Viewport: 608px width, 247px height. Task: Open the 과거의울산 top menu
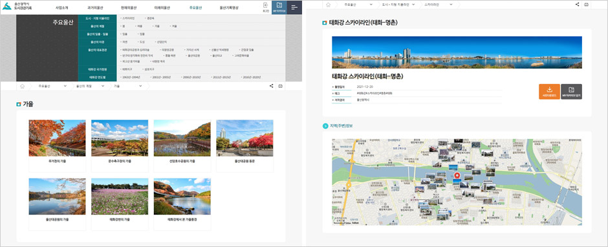(94, 7)
